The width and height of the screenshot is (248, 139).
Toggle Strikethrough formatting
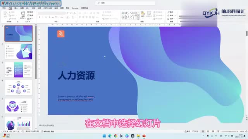[53, 17]
